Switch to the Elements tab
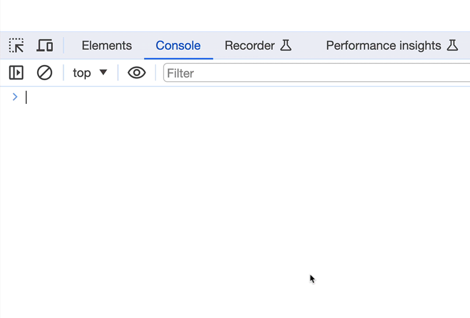 click(107, 45)
